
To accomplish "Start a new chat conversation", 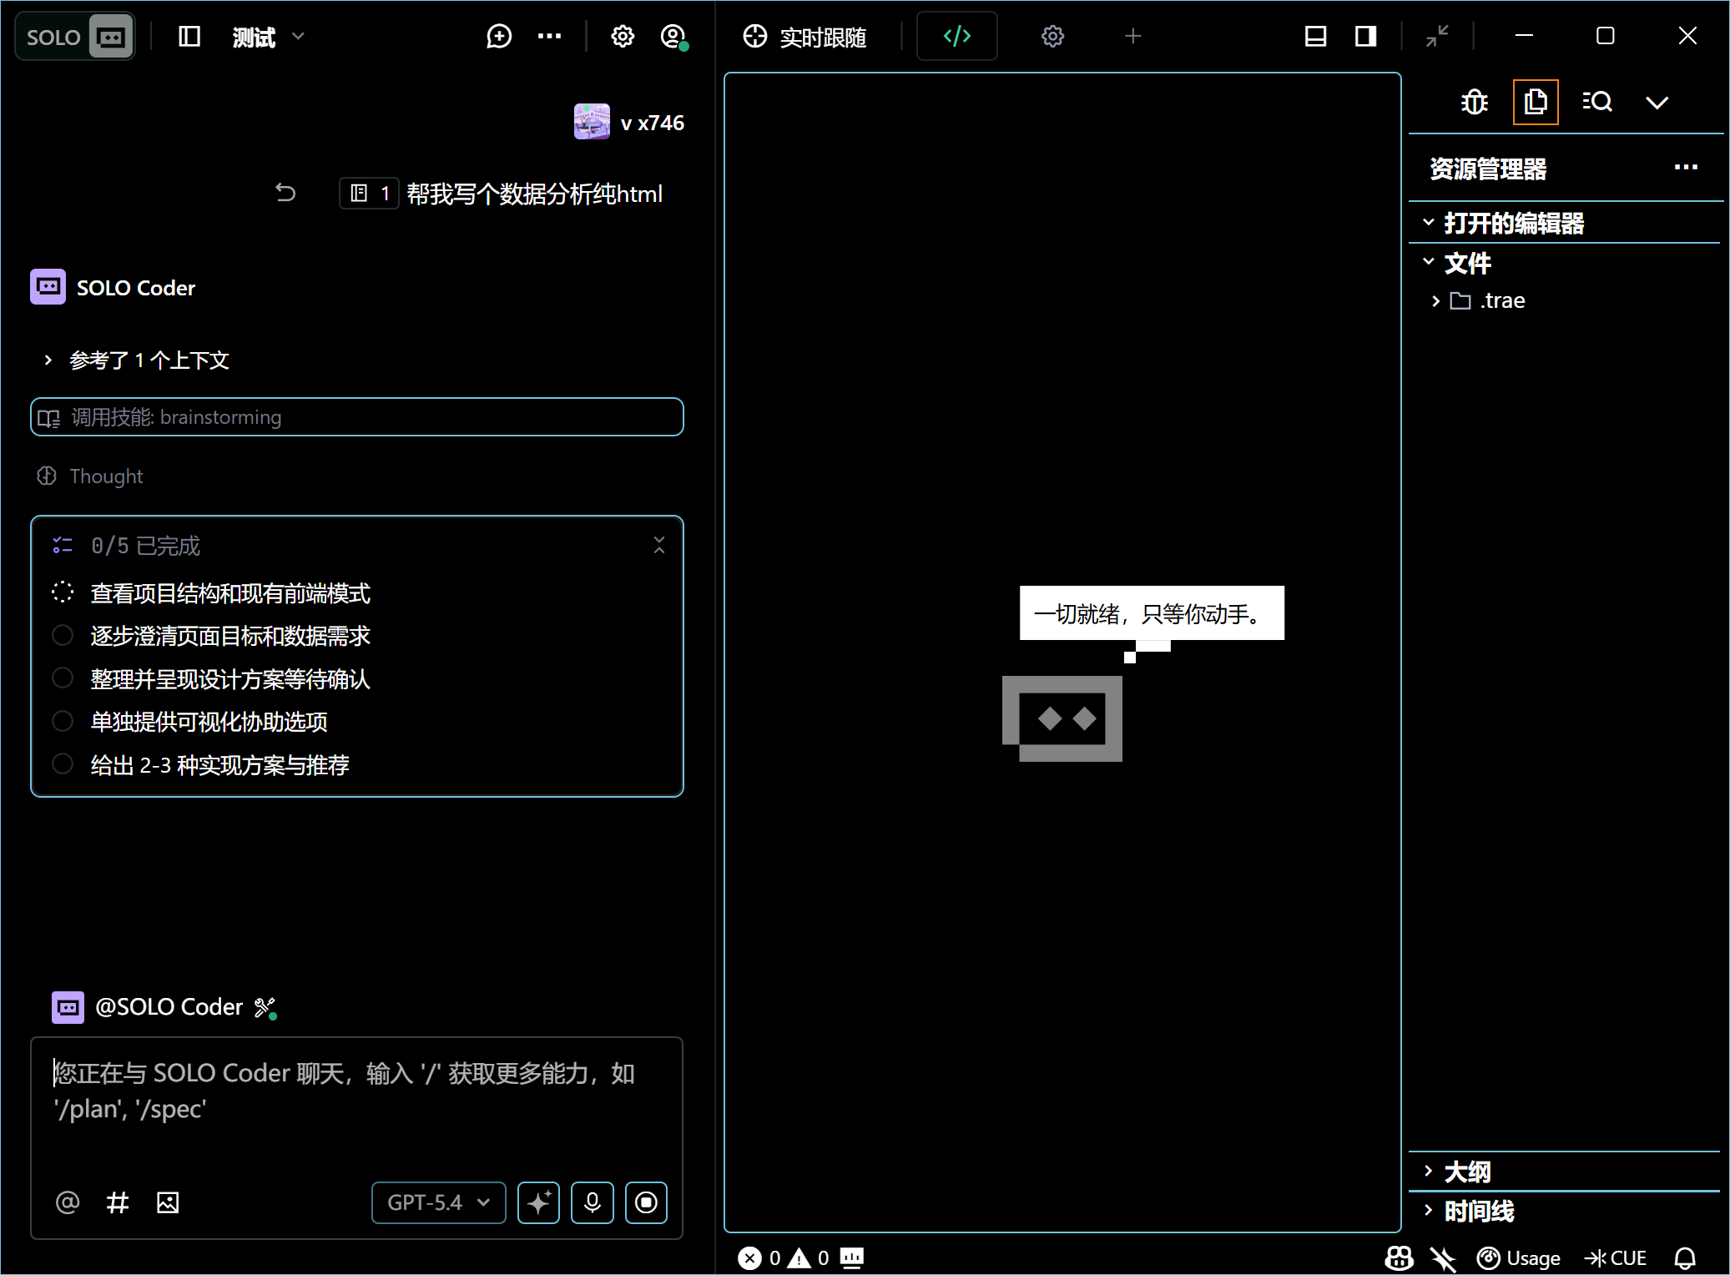I will pos(498,37).
